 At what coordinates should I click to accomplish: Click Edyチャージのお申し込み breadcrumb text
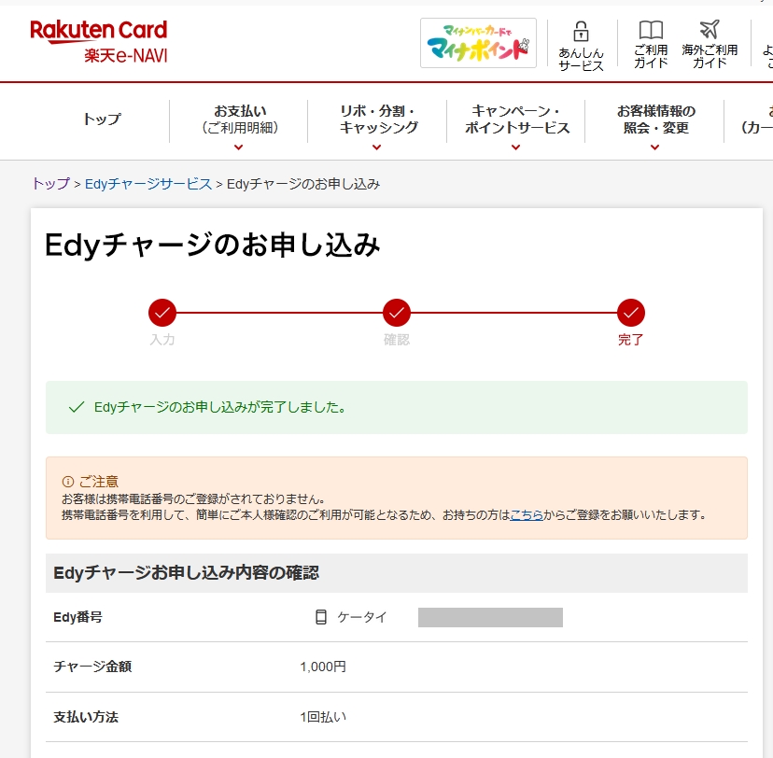point(303,184)
